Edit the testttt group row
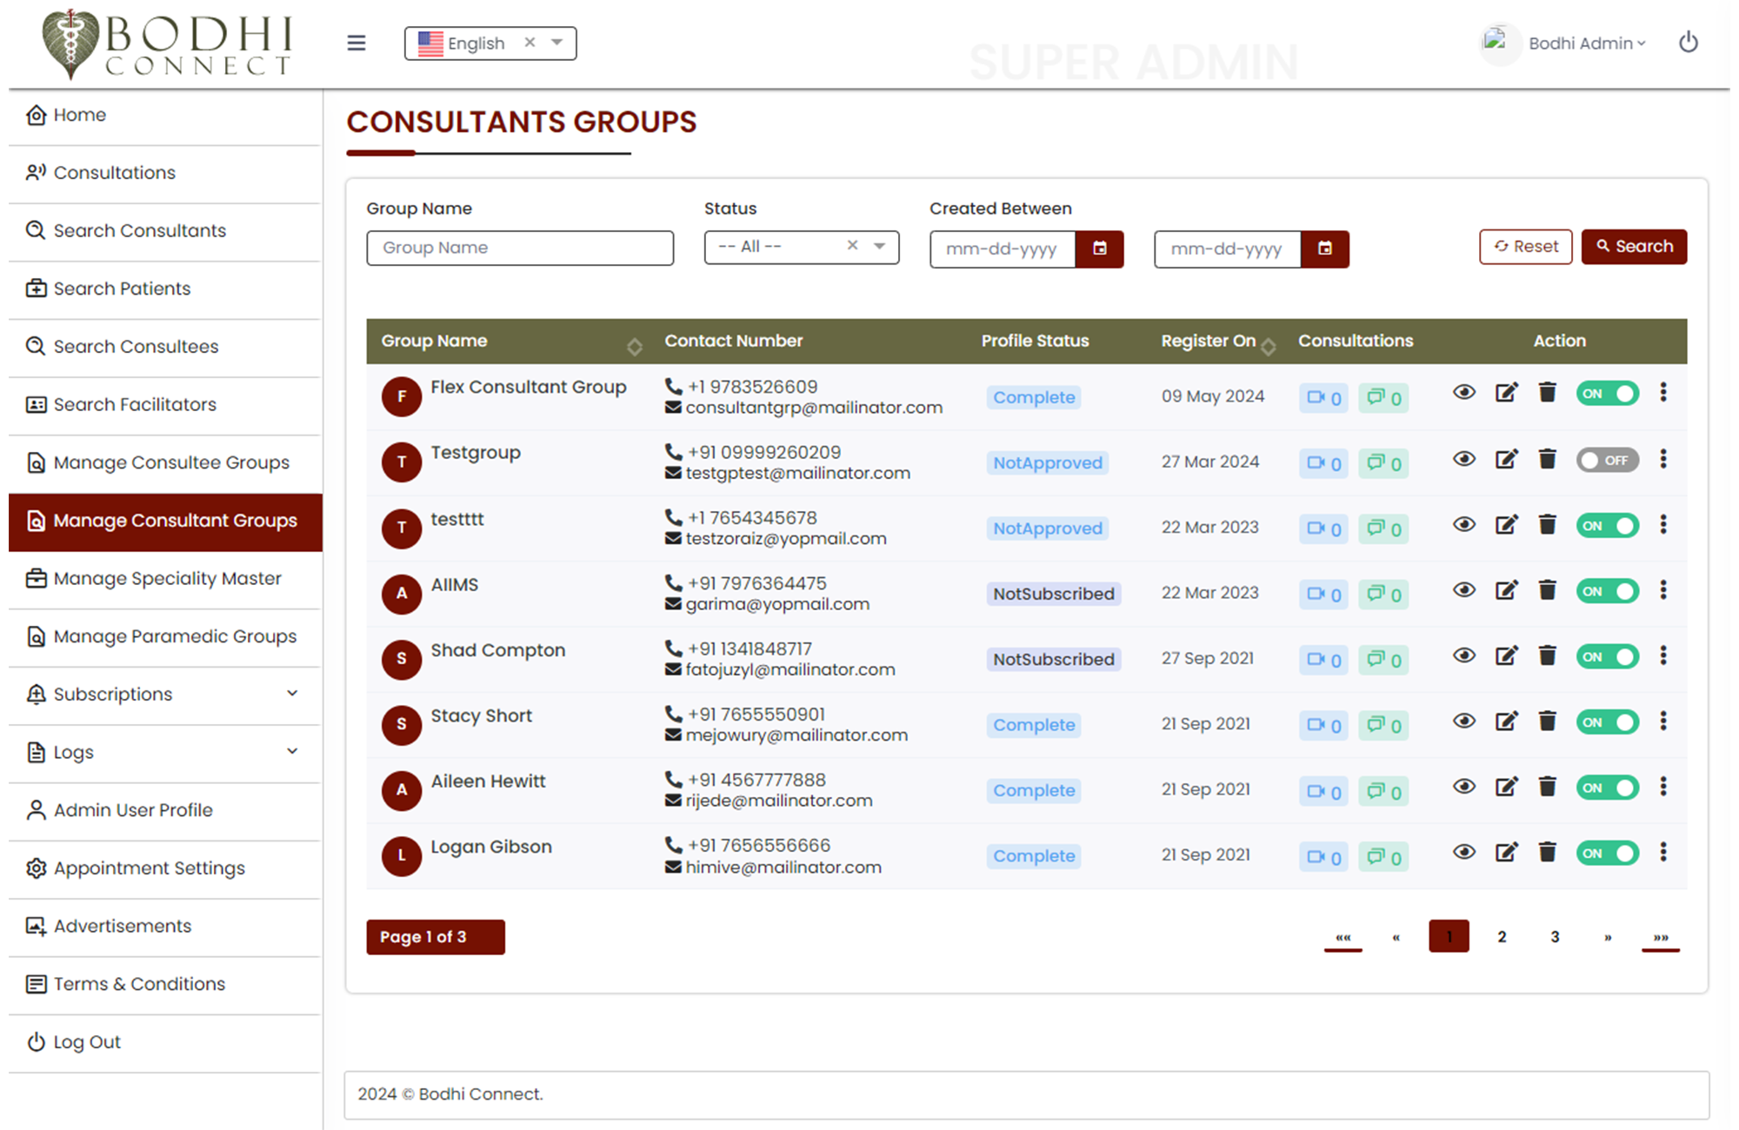 tap(1506, 525)
